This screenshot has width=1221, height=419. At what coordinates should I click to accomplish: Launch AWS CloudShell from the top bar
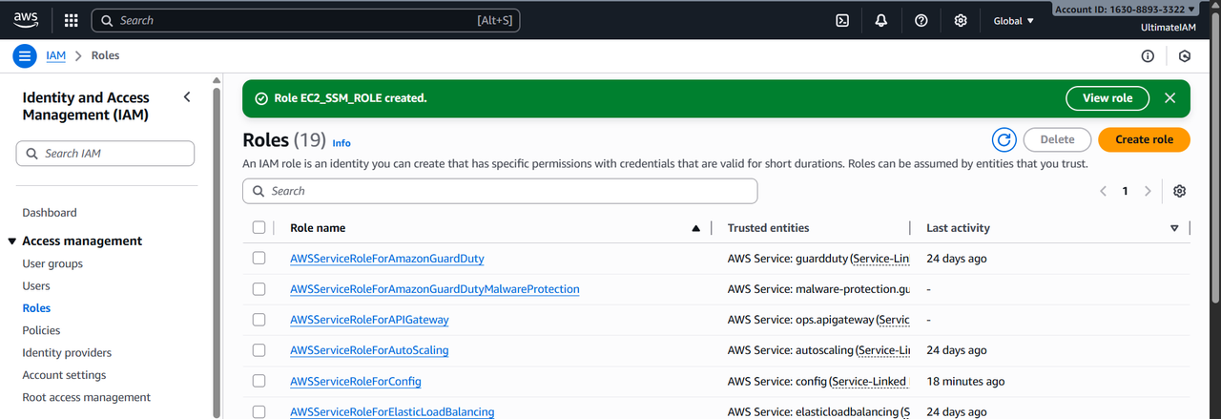(x=842, y=20)
